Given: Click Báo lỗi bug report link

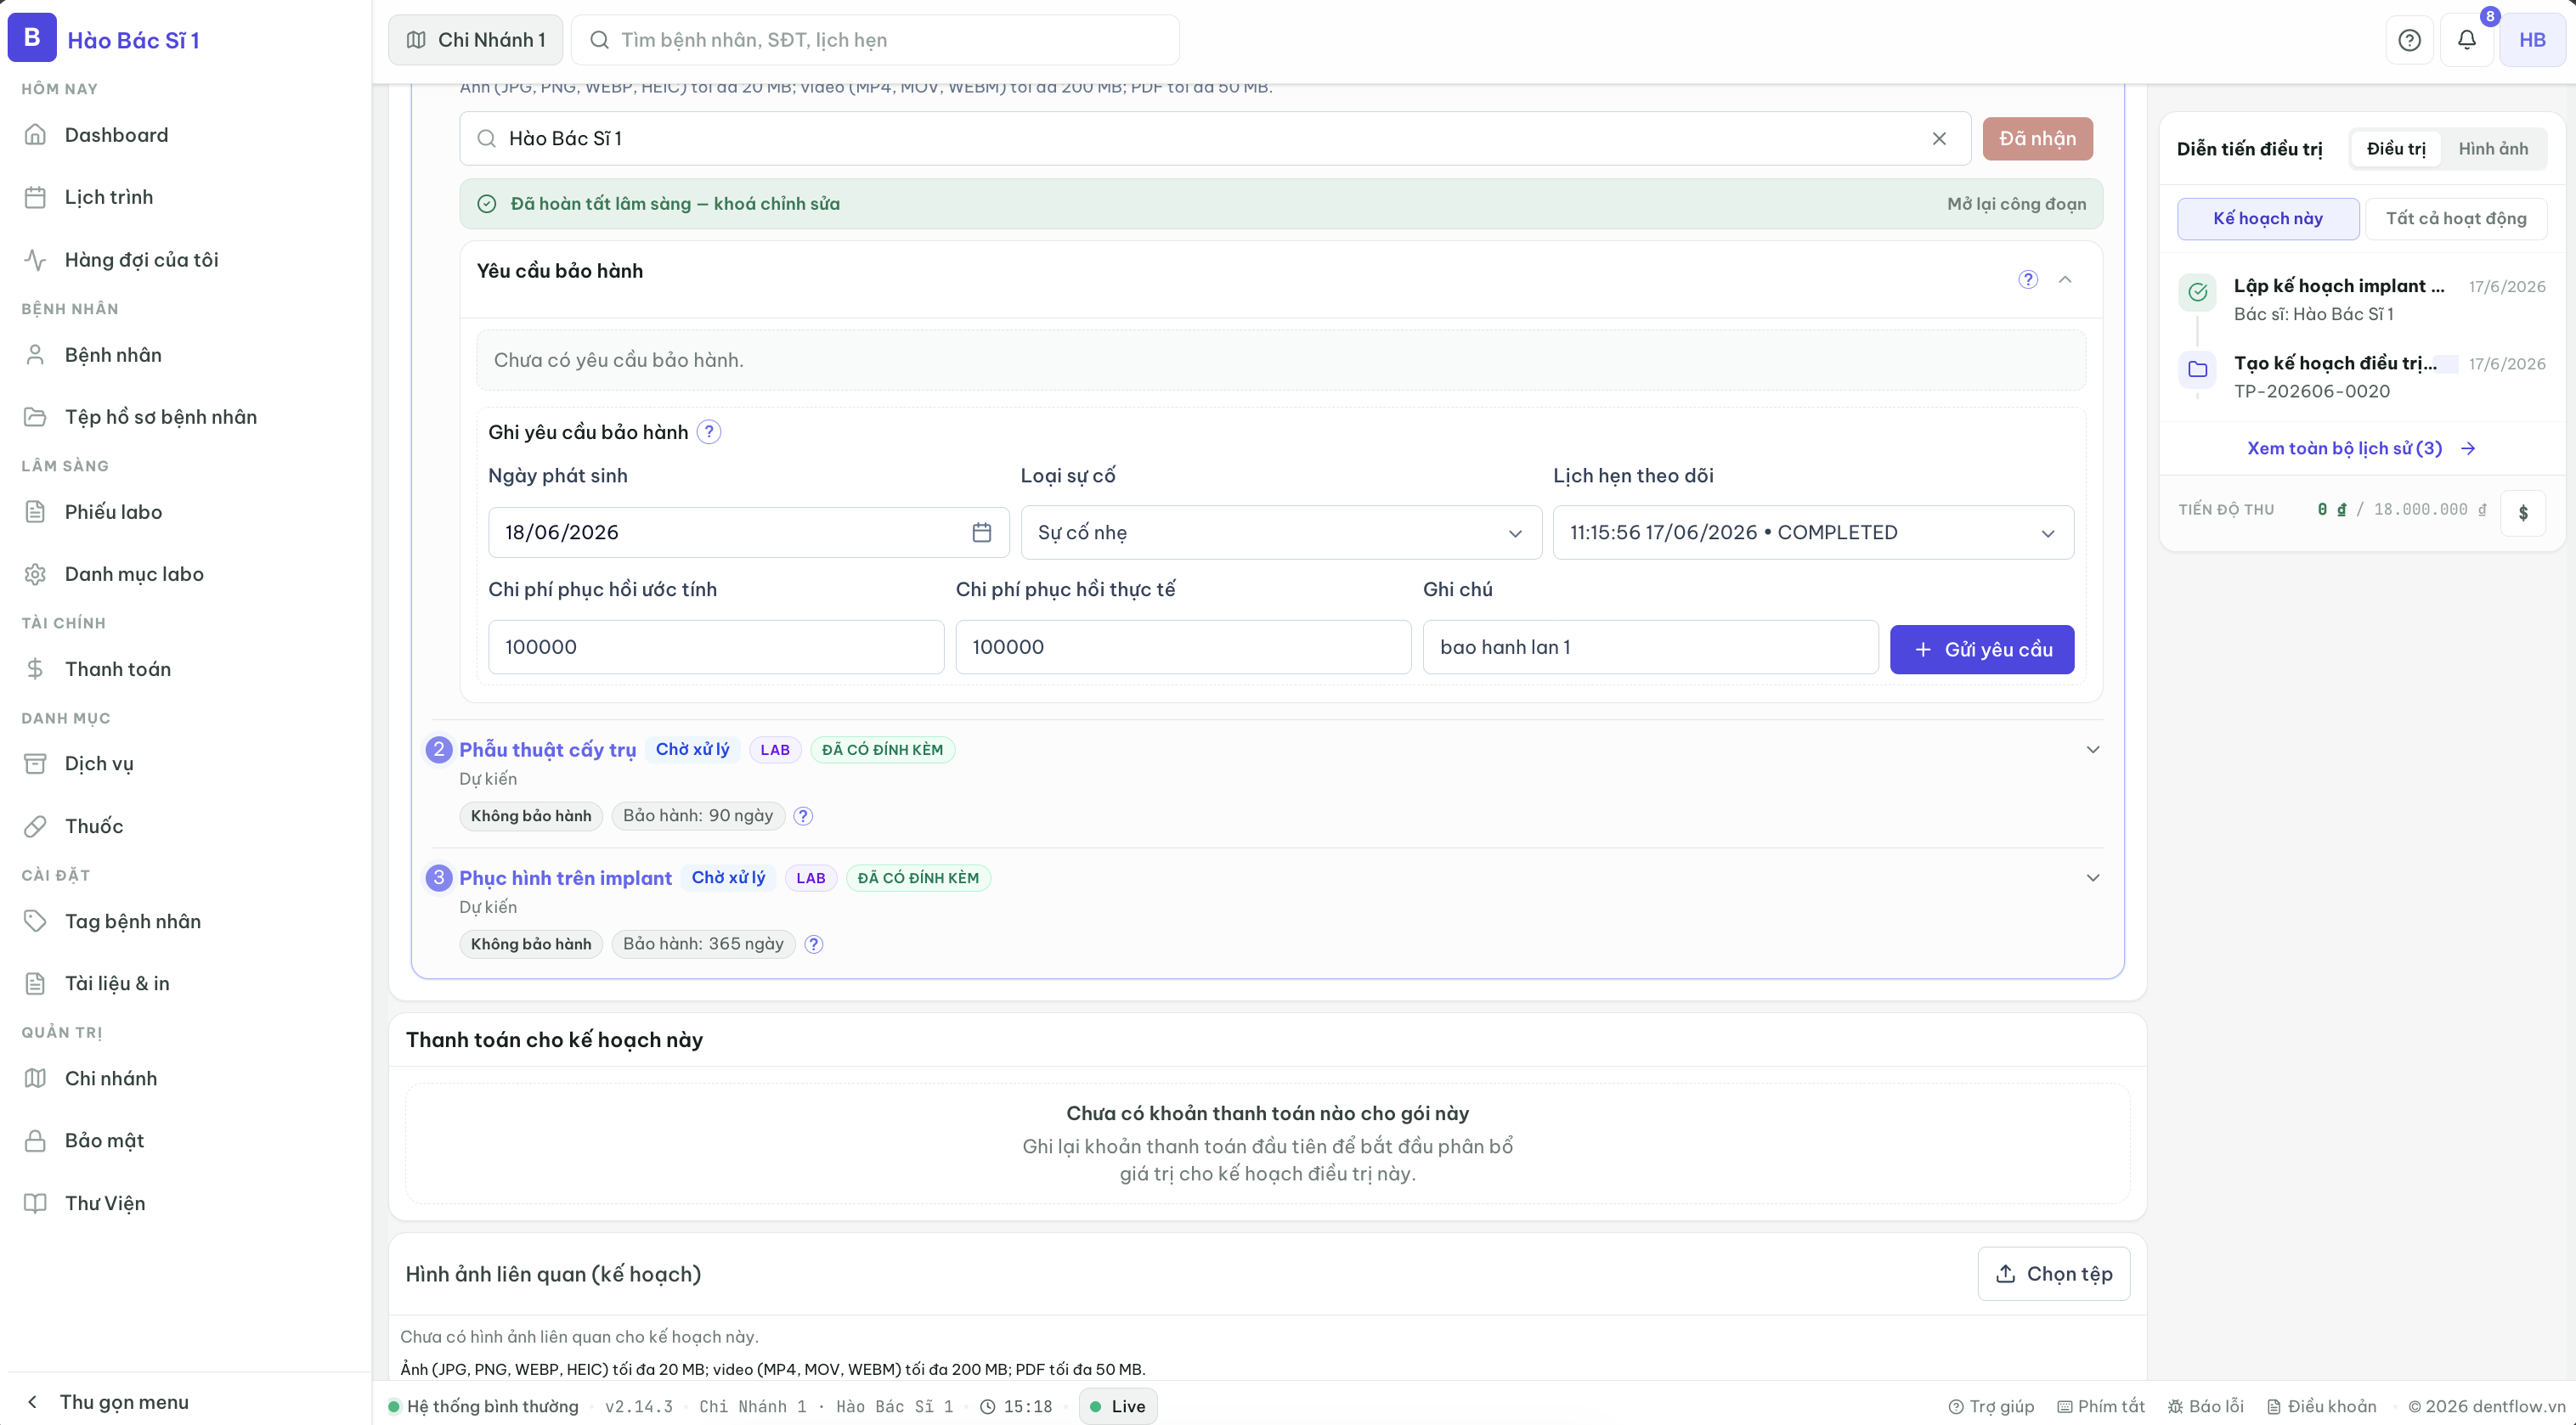Looking at the screenshot, I should [2205, 1406].
